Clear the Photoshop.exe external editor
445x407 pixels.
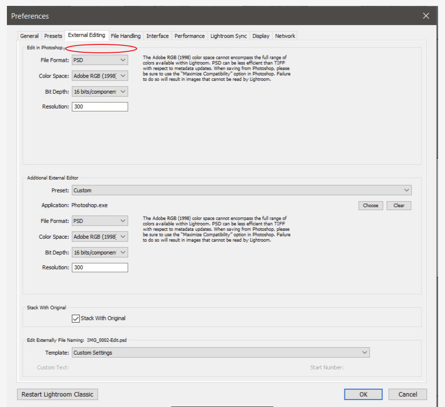pyautogui.click(x=399, y=205)
